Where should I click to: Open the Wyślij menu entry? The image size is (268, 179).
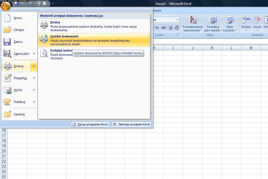[x=19, y=90]
